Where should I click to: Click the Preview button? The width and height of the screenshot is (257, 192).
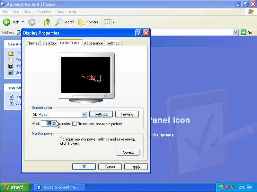click(127, 114)
